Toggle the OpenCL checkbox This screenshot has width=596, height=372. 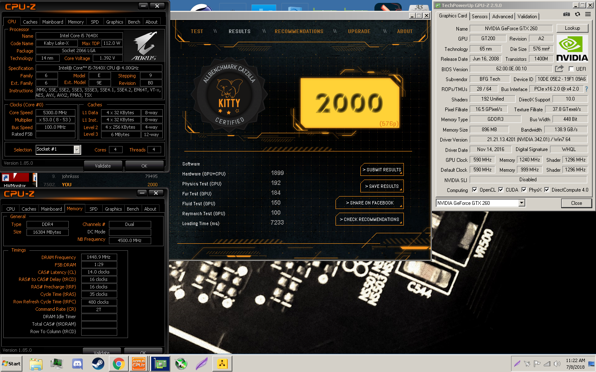point(475,190)
